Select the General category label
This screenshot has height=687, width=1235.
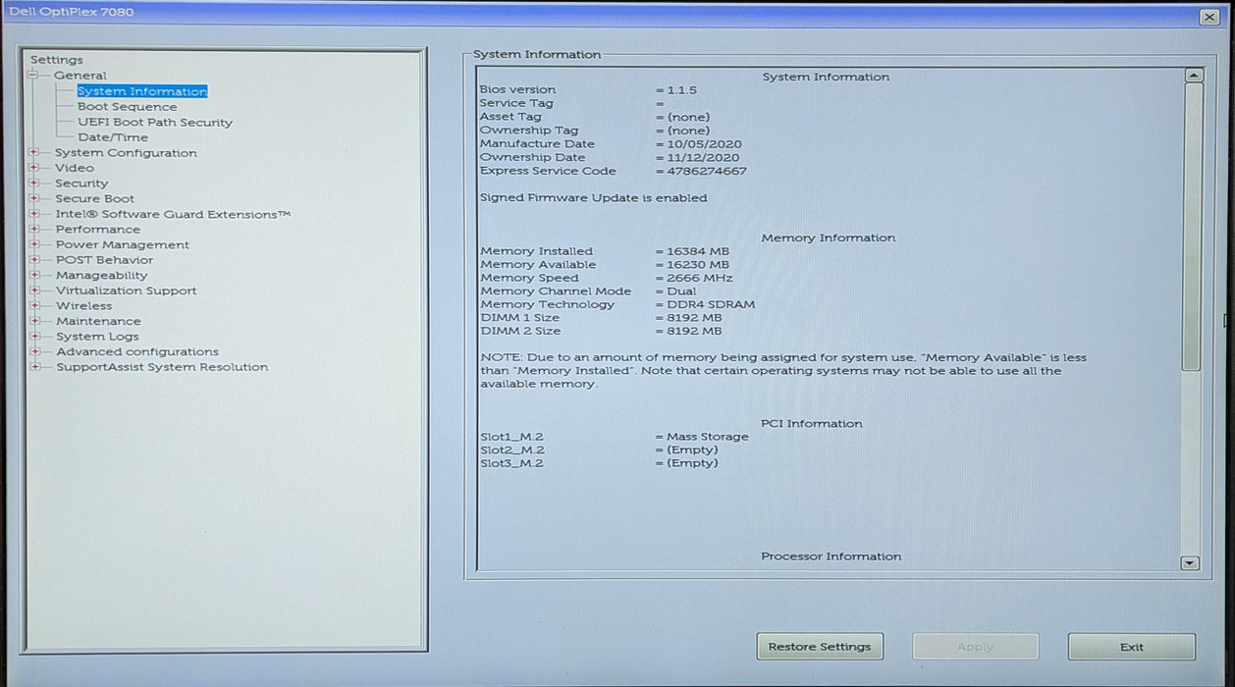point(81,76)
